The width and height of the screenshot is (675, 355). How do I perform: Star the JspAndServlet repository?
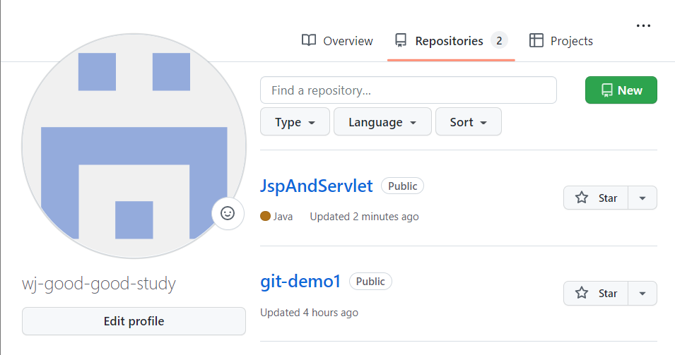(597, 198)
